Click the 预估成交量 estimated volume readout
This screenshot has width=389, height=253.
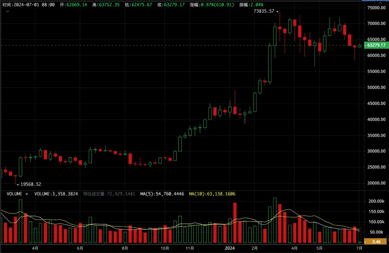coord(109,194)
